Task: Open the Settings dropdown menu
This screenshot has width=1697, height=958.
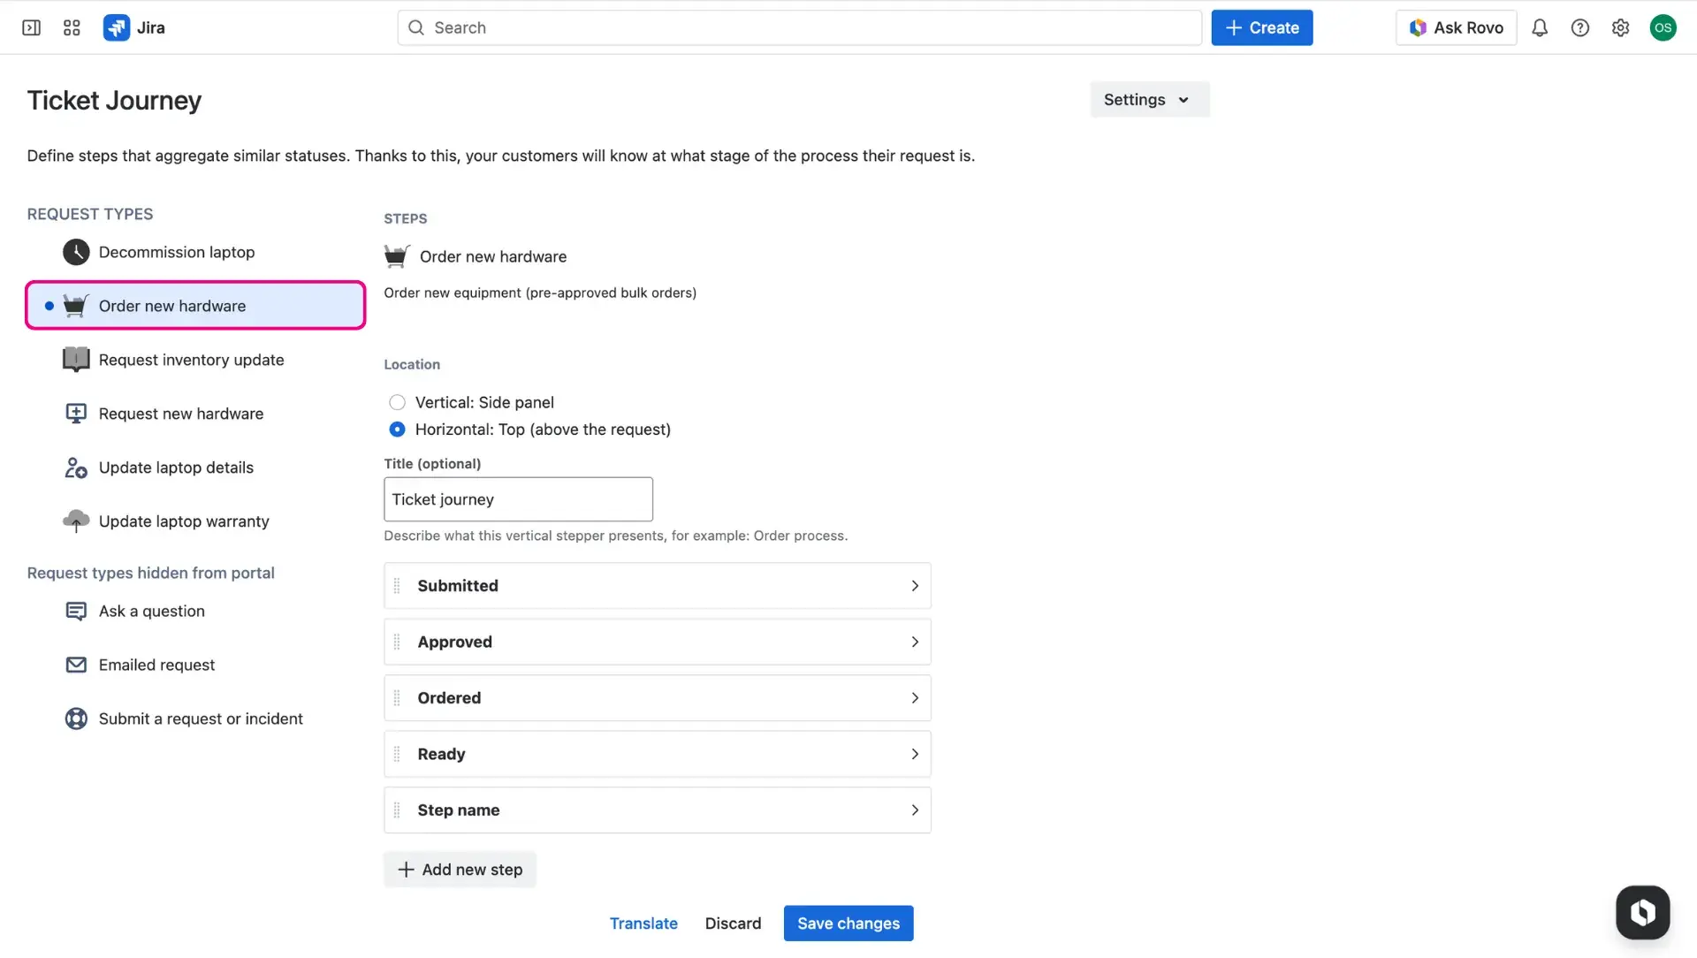Action: tap(1148, 99)
